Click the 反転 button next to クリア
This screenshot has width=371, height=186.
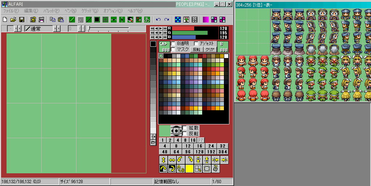197,49
